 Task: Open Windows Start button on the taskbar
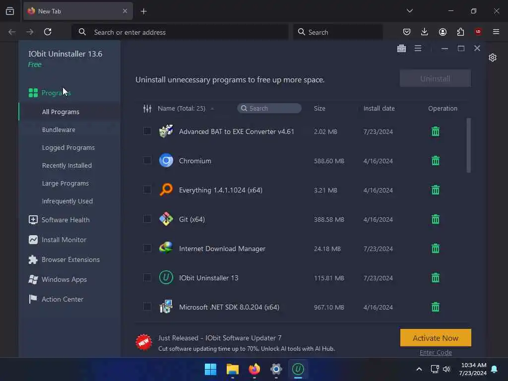pos(210,369)
